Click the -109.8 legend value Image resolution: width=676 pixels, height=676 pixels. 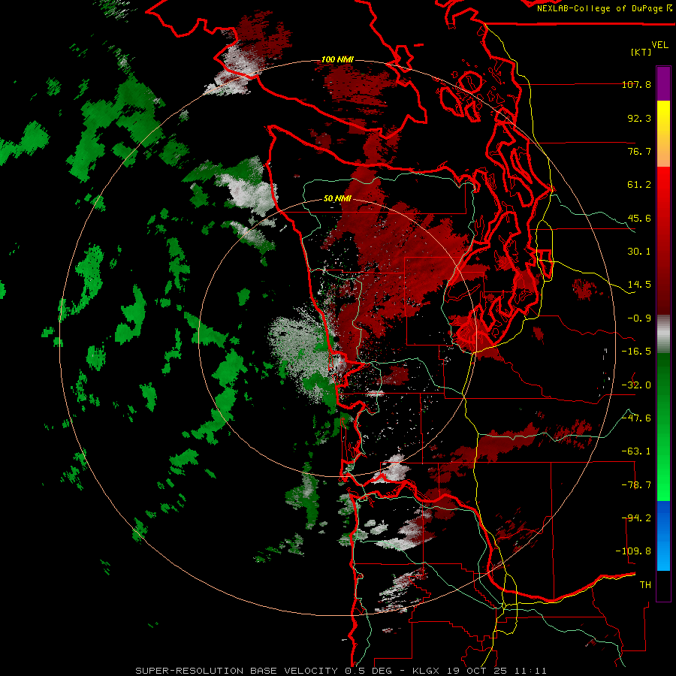coord(633,551)
